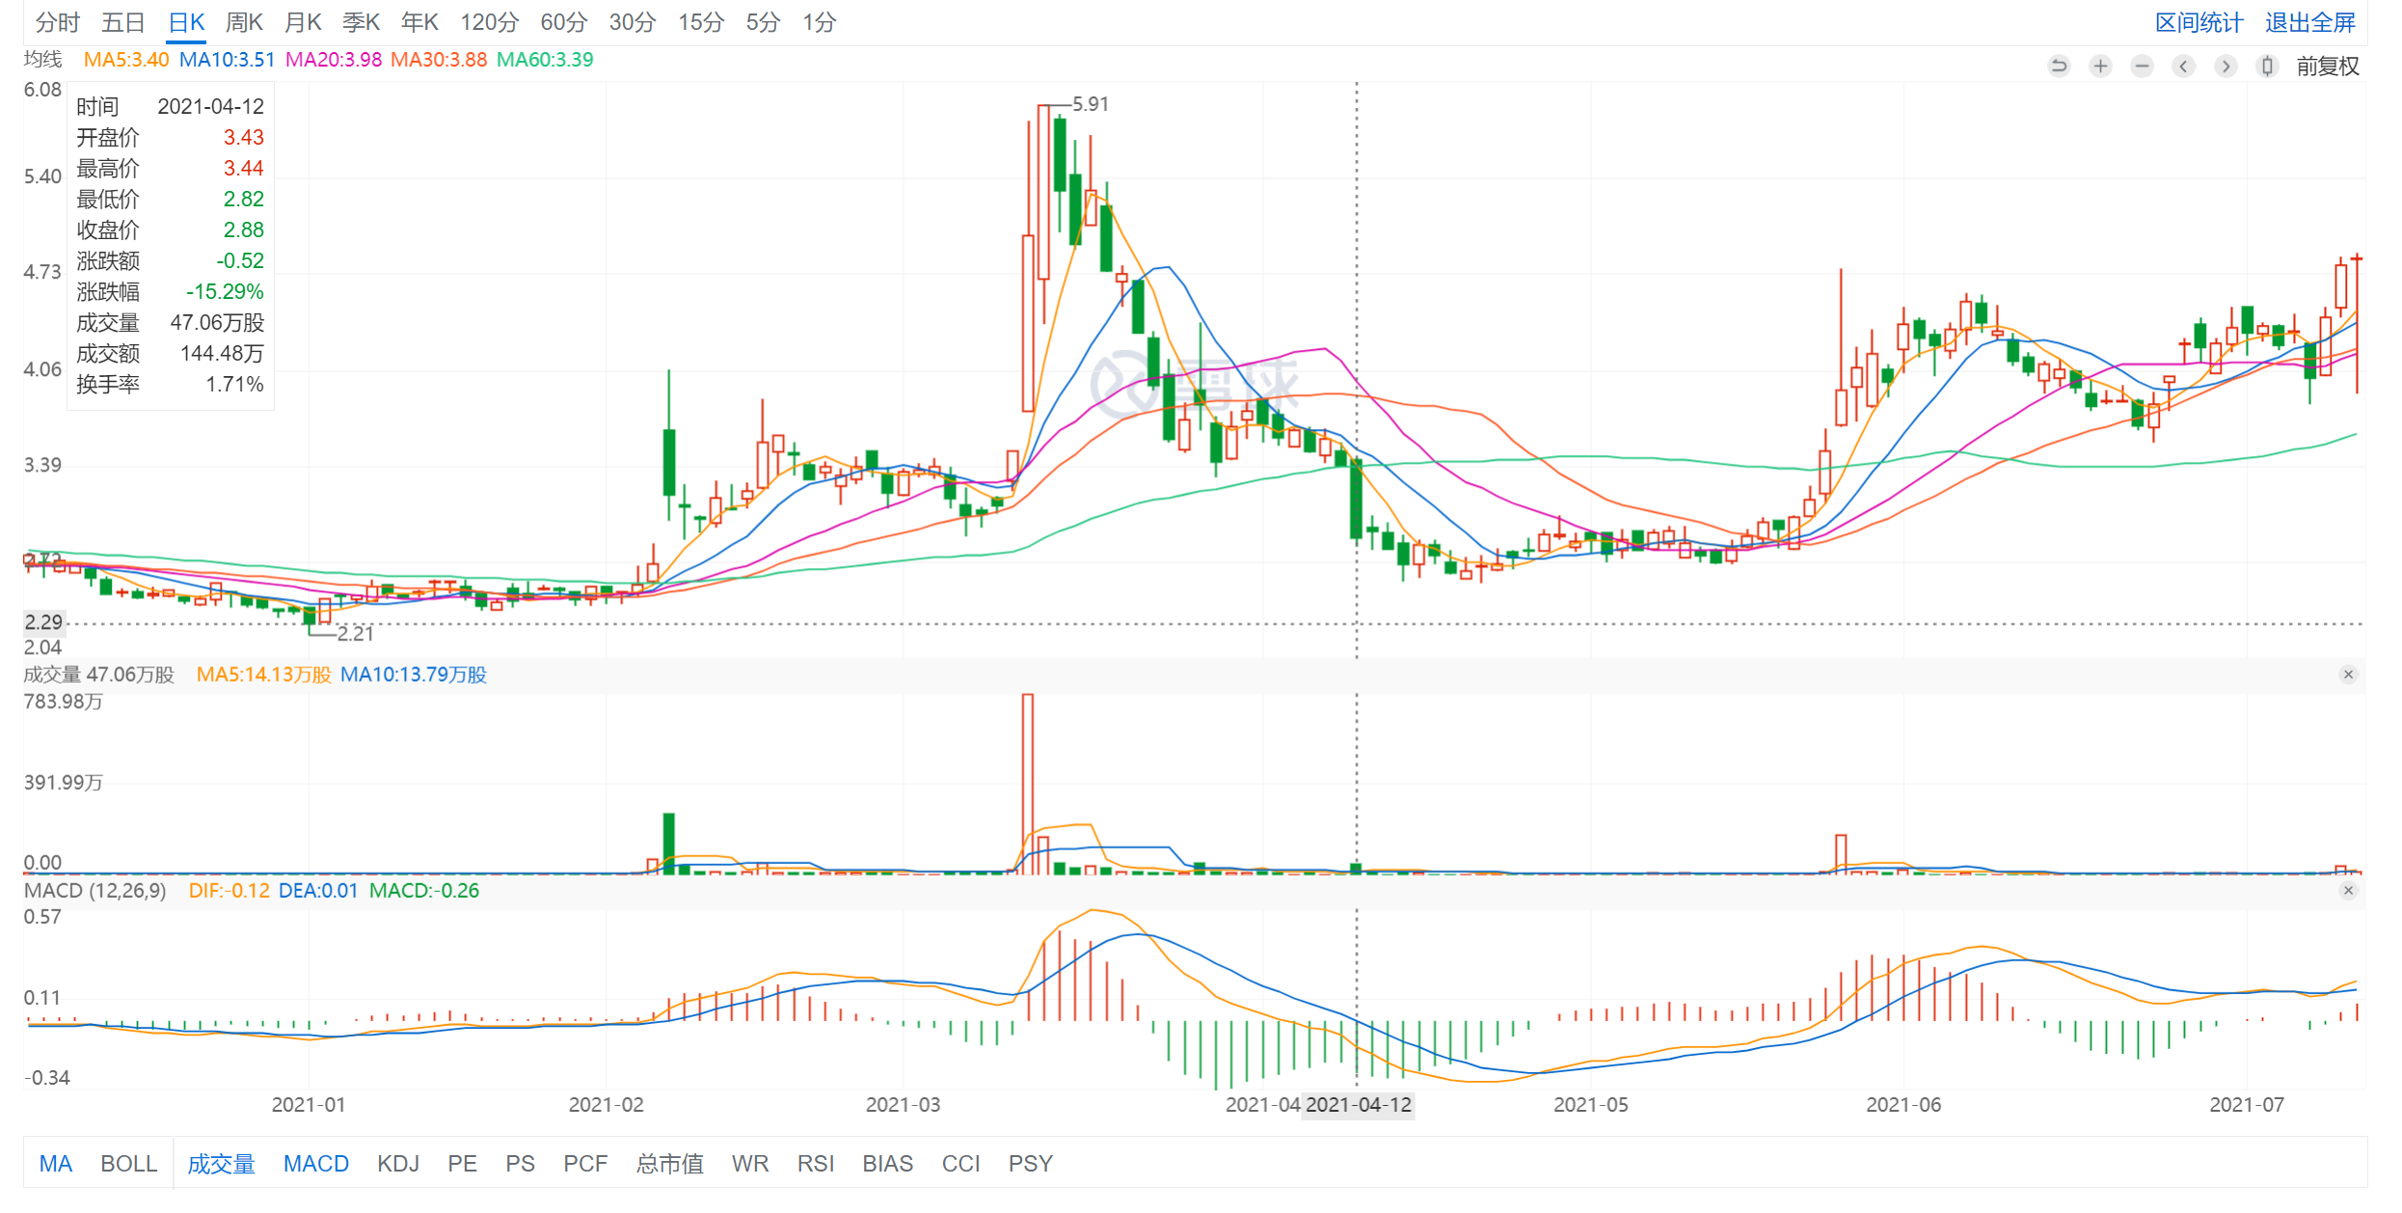
Task: Click the candlestick chart style icon
Action: [x=2267, y=66]
